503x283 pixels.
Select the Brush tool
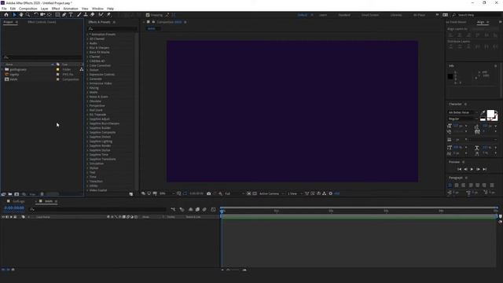pos(79,15)
